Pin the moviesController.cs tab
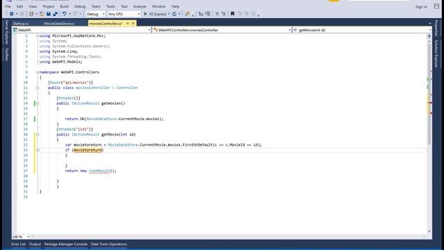 (x=128, y=24)
